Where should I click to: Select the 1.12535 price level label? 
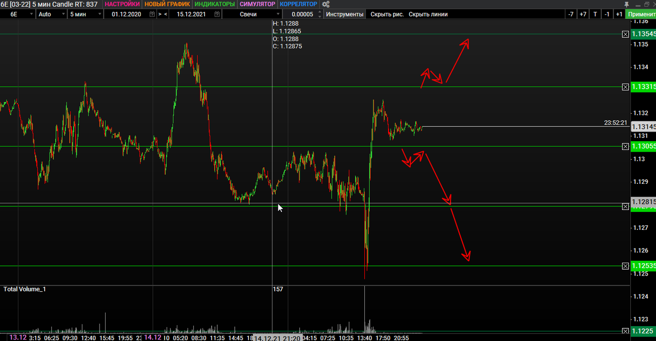click(x=643, y=266)
